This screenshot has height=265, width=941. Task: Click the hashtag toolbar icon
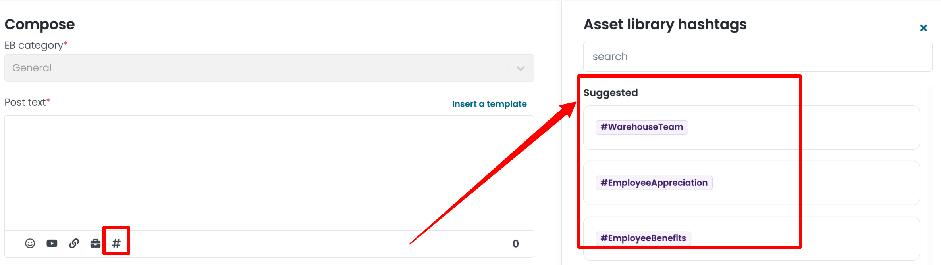tap(116, 243)
